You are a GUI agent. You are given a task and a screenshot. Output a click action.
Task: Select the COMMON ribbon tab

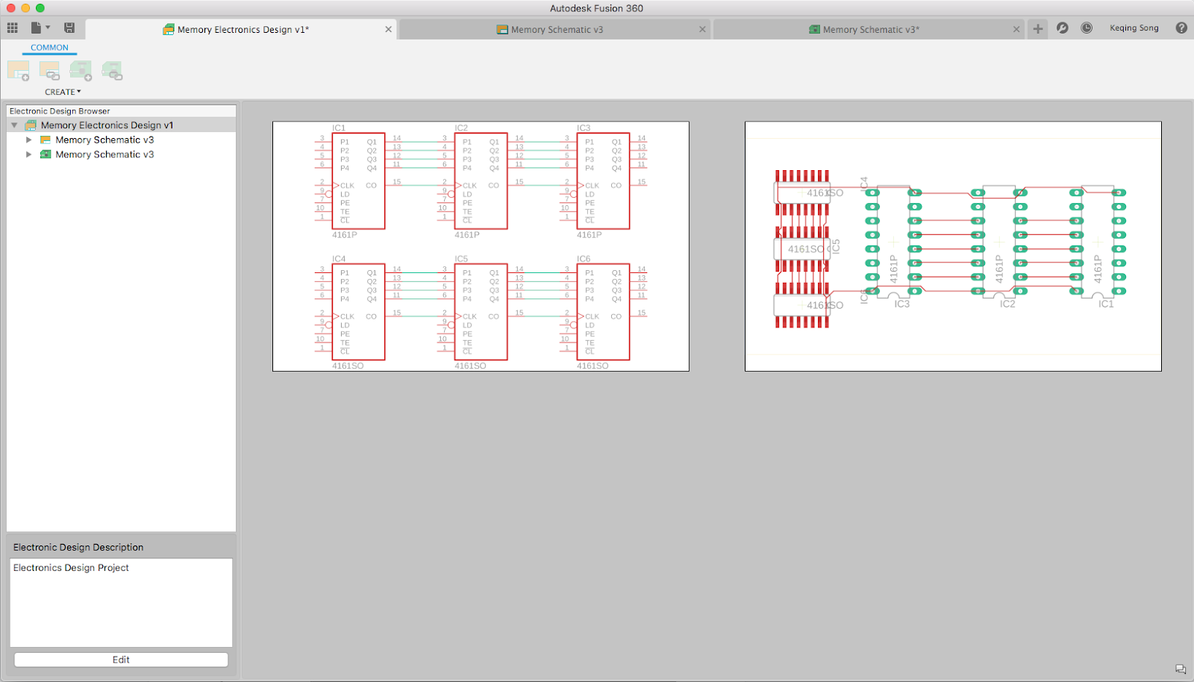49,48
